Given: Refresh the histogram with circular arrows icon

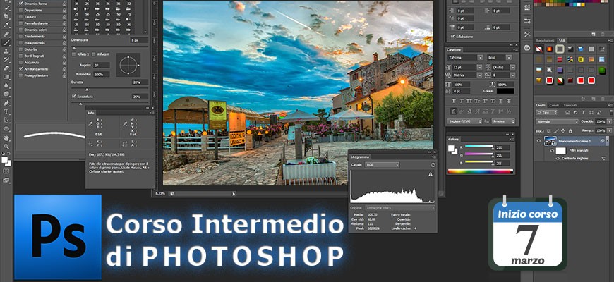Looking at the screenshot, I should click(433, 165).
